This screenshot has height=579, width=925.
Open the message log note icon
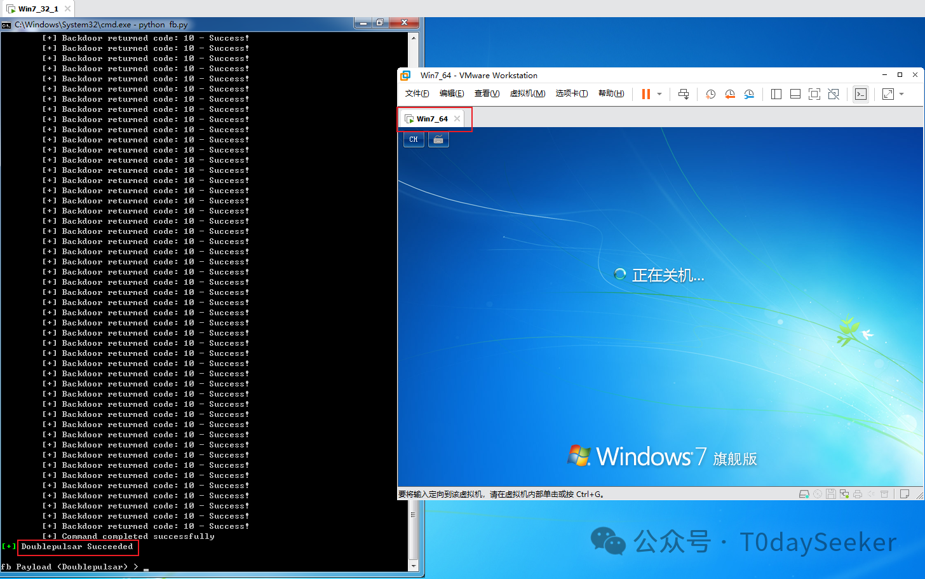[905, 494]
